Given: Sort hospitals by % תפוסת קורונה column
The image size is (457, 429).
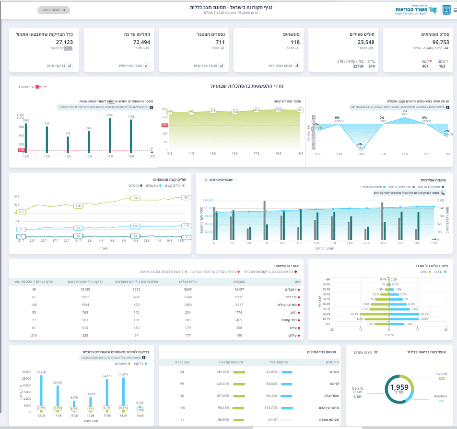Looking at the screenshot, I should (231, 362).
